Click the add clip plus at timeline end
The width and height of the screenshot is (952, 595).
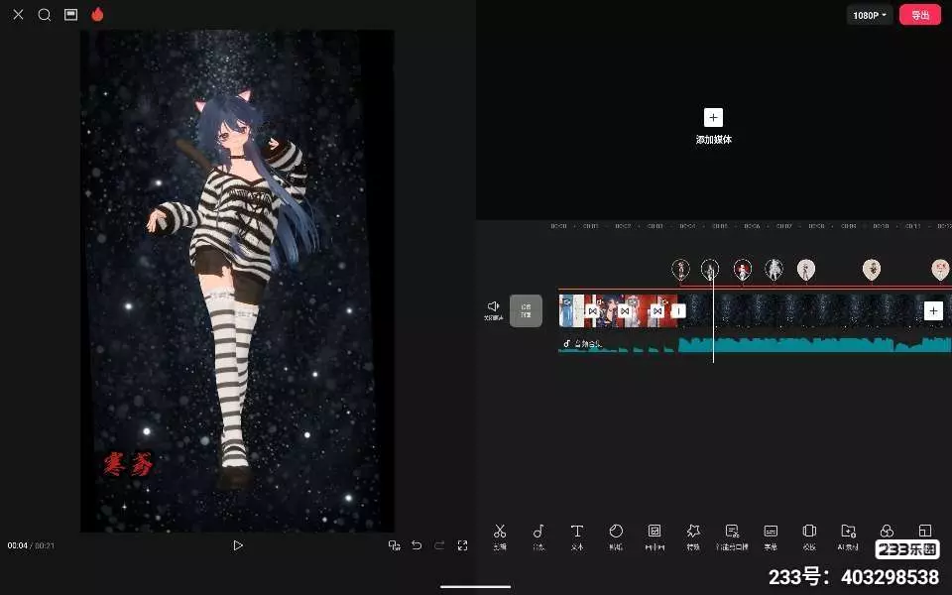[x=932, y=311]
